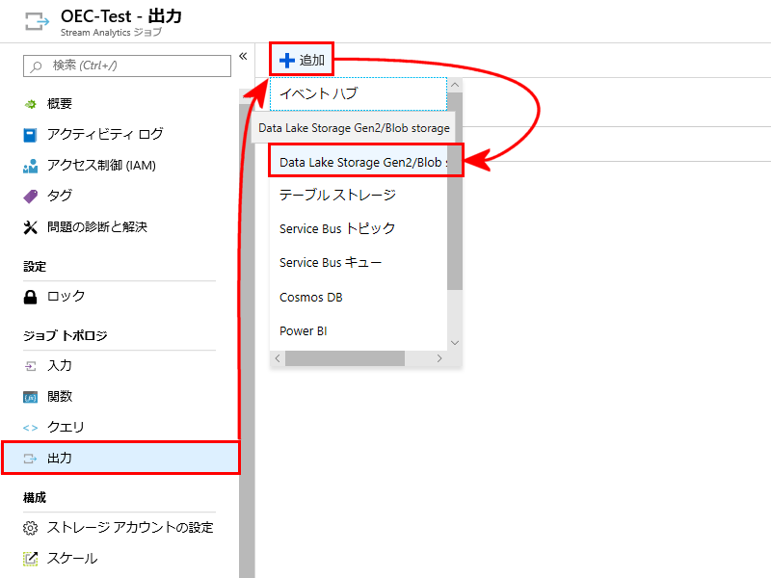Viewport: 771px width, 578px height.
Task: Click dropdown horizontal scrollbar thumb
Action: point(345,358)
